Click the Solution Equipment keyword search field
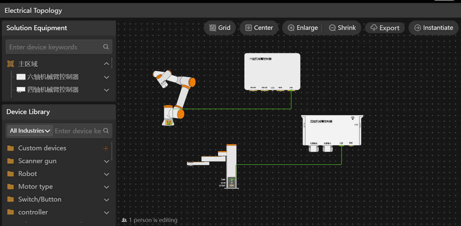This screenshot has height=226, width=461. point(55,47)
